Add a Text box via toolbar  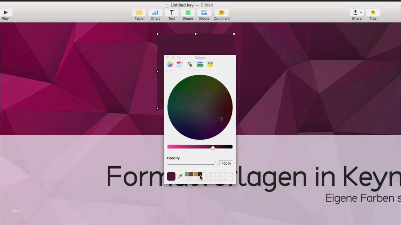(x=172, y=12)
